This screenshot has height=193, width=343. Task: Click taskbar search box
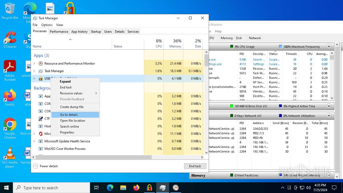(x=51, y=188)
